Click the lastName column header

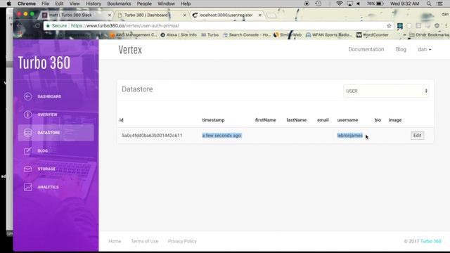click(x=297, y=120)
